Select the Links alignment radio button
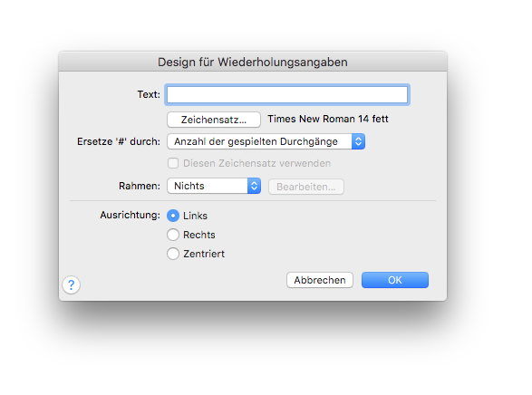 [x=173, y=216]
